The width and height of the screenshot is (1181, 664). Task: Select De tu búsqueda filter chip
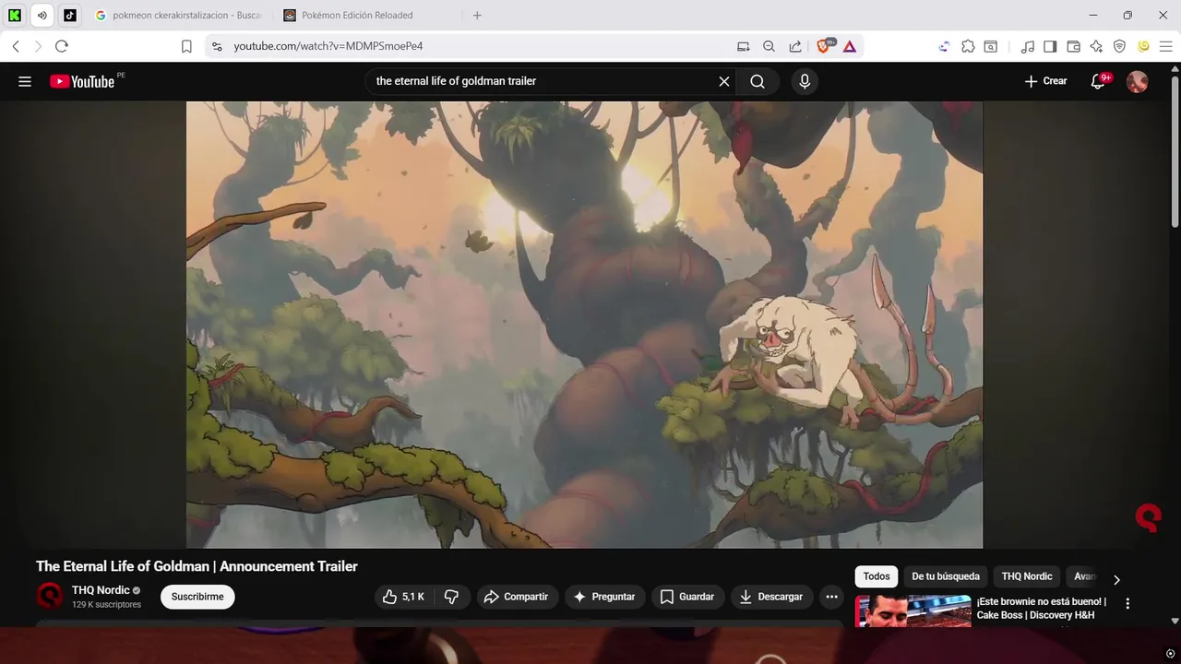pyautogui.click(x=946, y=576)
